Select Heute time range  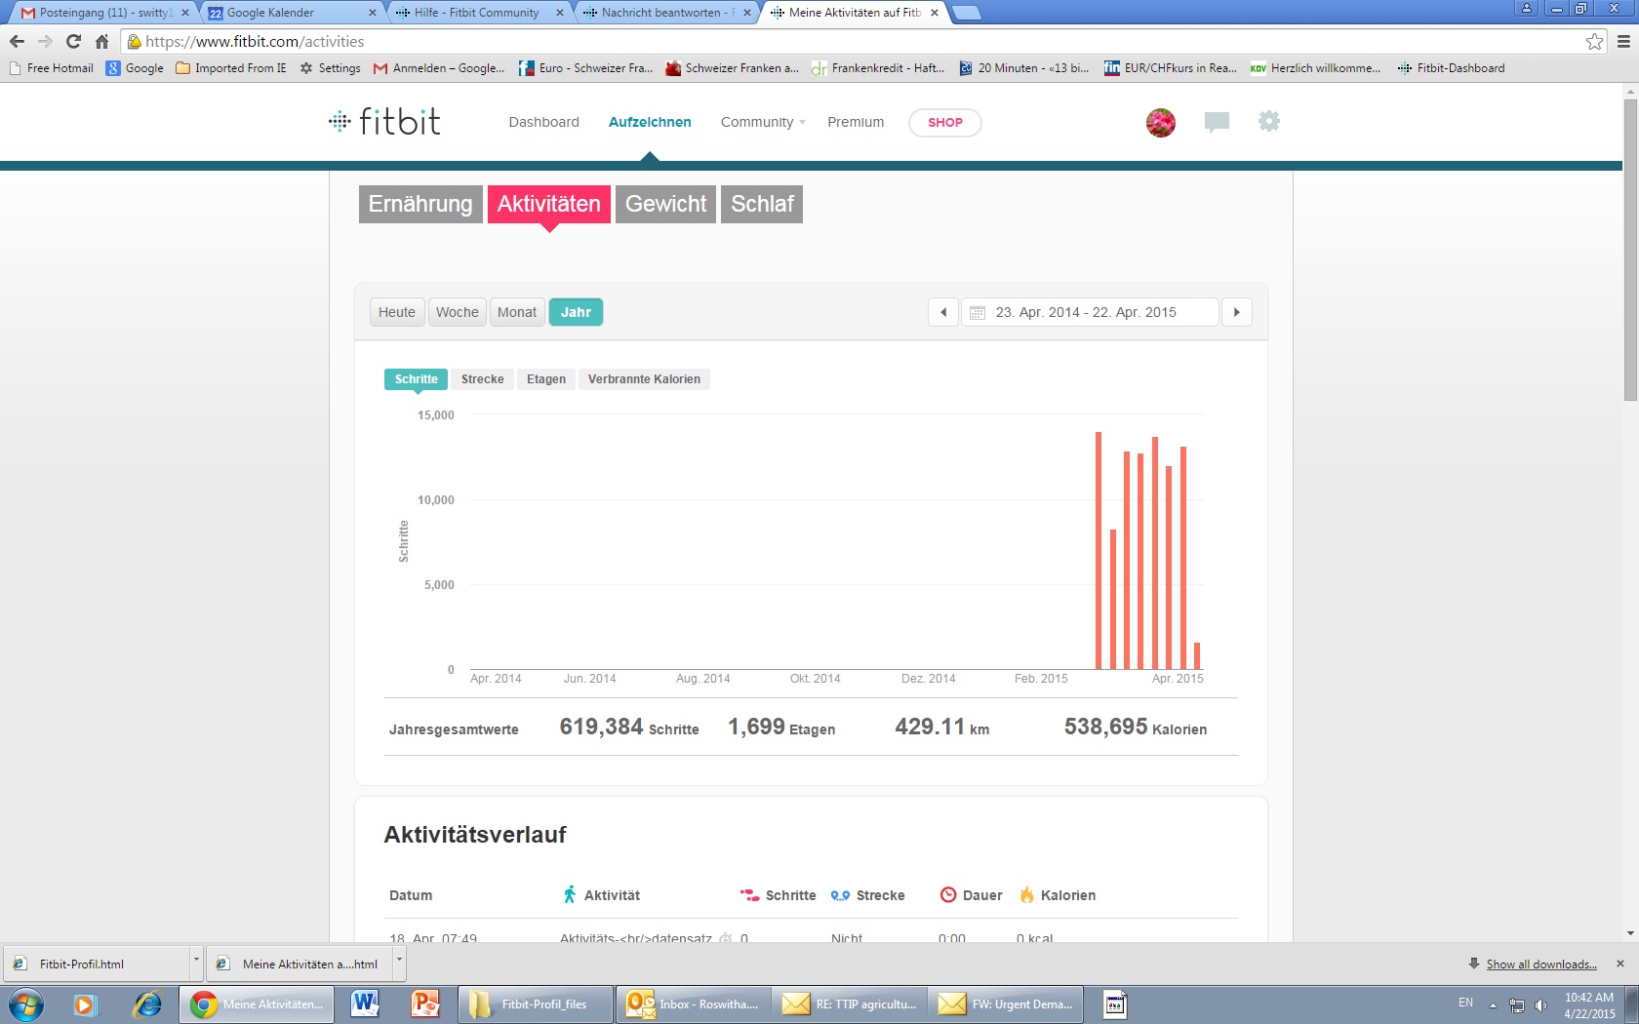pos(397,312)
